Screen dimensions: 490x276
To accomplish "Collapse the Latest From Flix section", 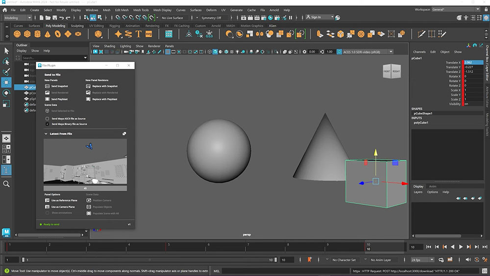I will click(46, 133).
